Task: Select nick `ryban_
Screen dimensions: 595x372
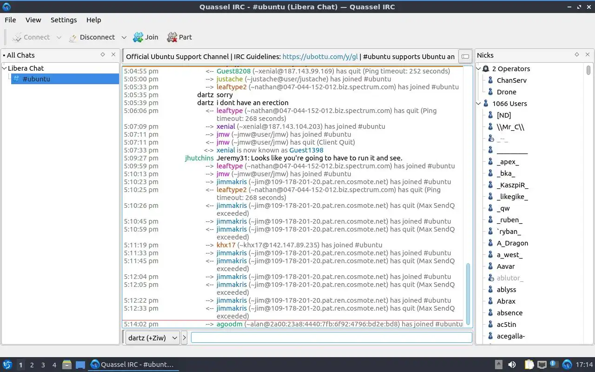Action: click(x=509, y=232)
